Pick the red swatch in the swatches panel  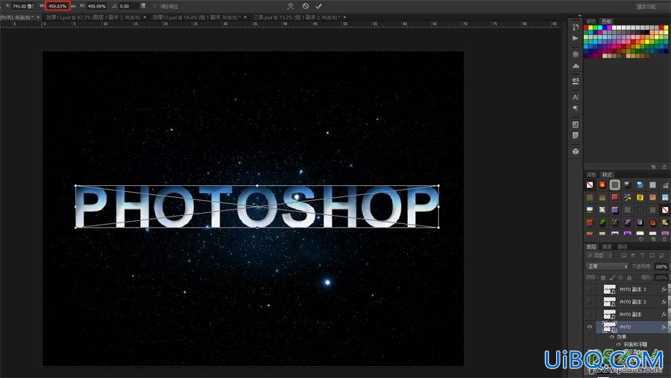coord(586,28)
